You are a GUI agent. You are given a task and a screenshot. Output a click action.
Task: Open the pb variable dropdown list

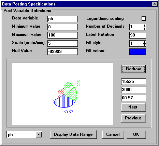click(x=39, y=135)
